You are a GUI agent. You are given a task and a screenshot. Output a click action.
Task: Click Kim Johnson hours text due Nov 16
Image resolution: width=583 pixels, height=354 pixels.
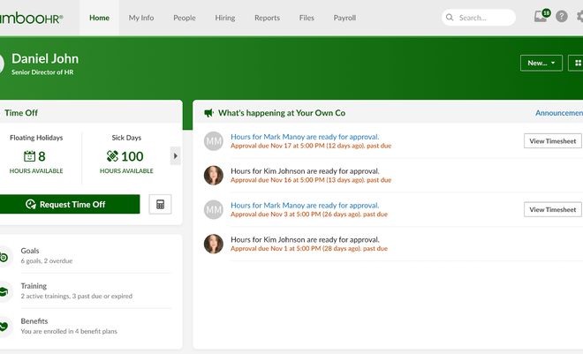[x=305, y=171]
